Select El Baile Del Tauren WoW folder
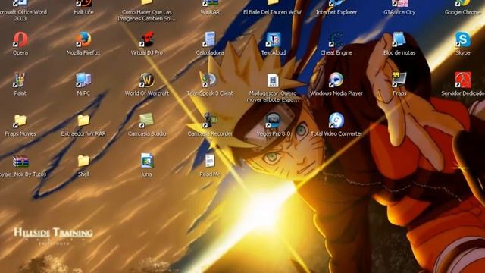This screenshot has height=273, width=485. click(x=273, y=3)
